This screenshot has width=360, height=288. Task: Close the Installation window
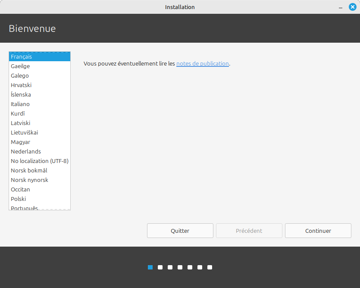[x=352, y=7]
